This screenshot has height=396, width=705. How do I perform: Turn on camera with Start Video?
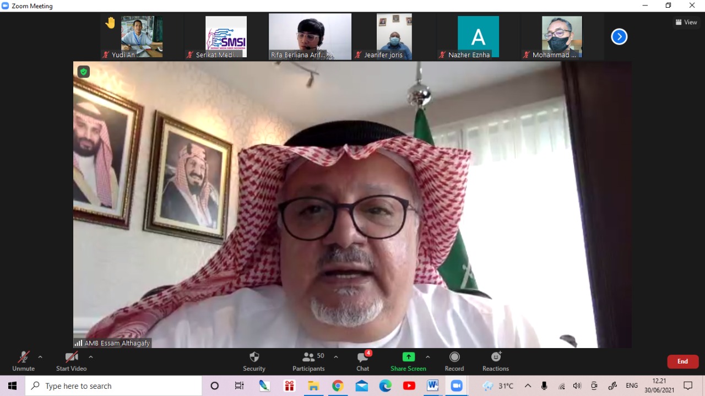pyautogui.click(x=71, y=361)
